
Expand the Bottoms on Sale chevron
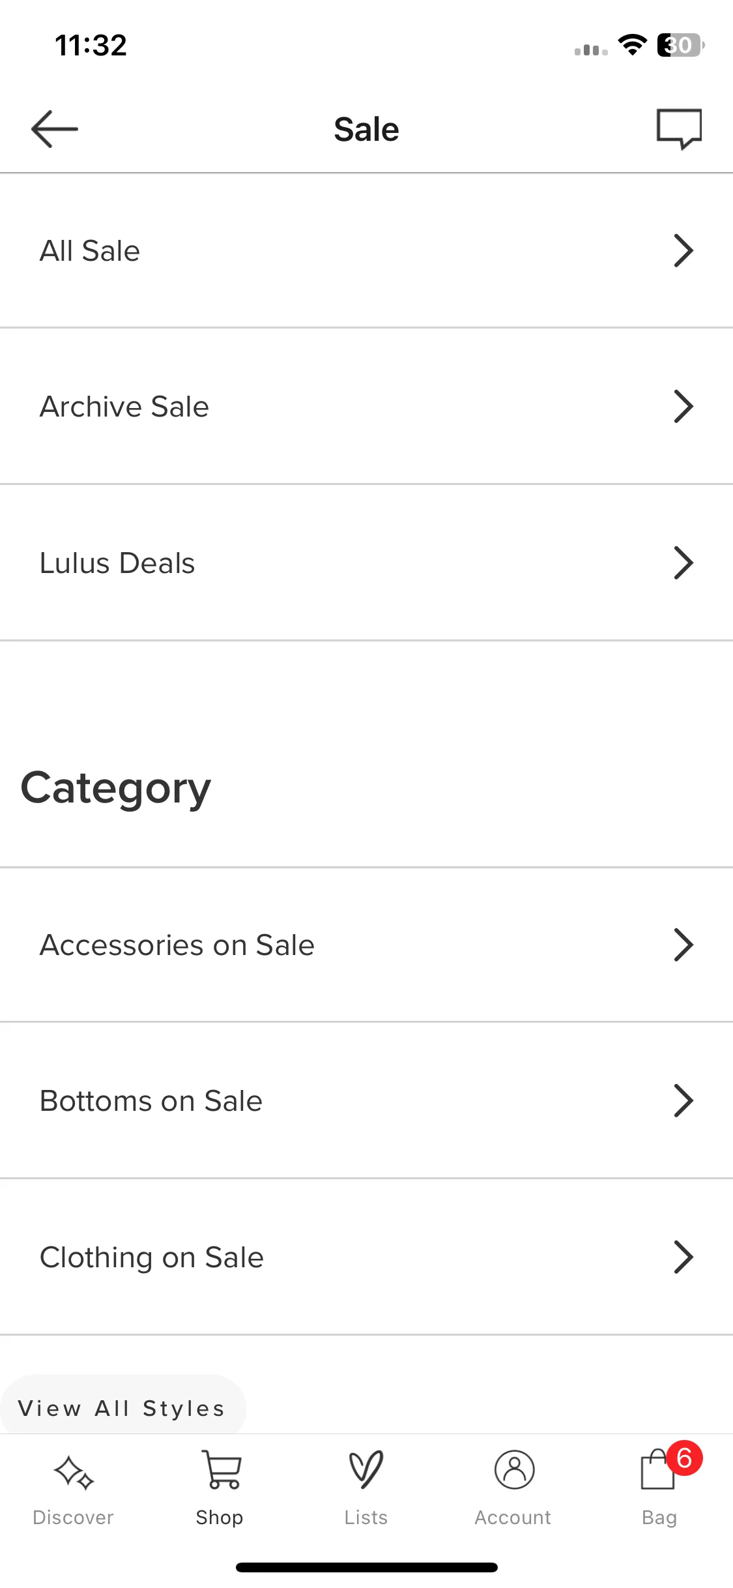(683, 1101)
